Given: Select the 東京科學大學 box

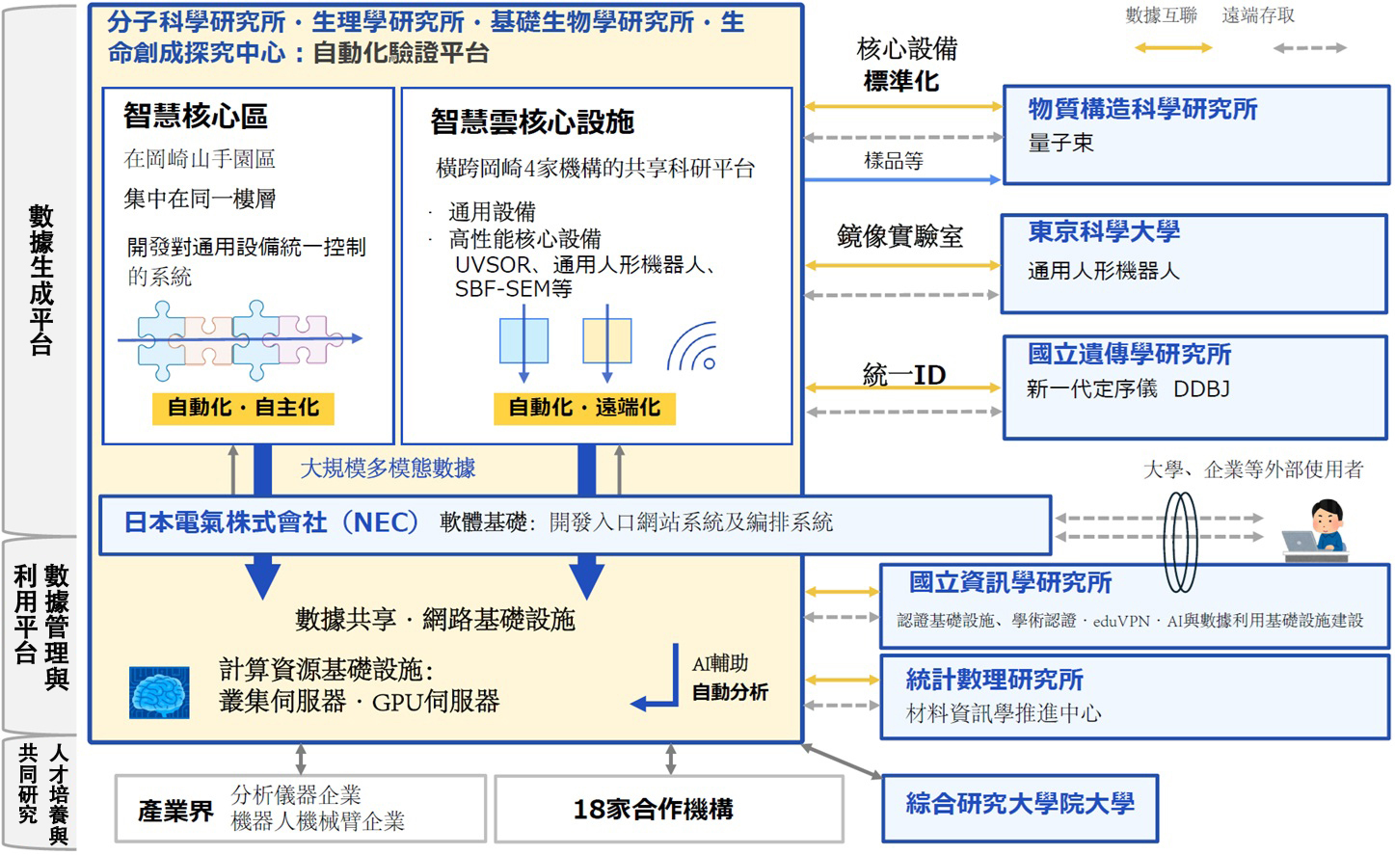Looking at the screenshot, I should [1194, 264].
